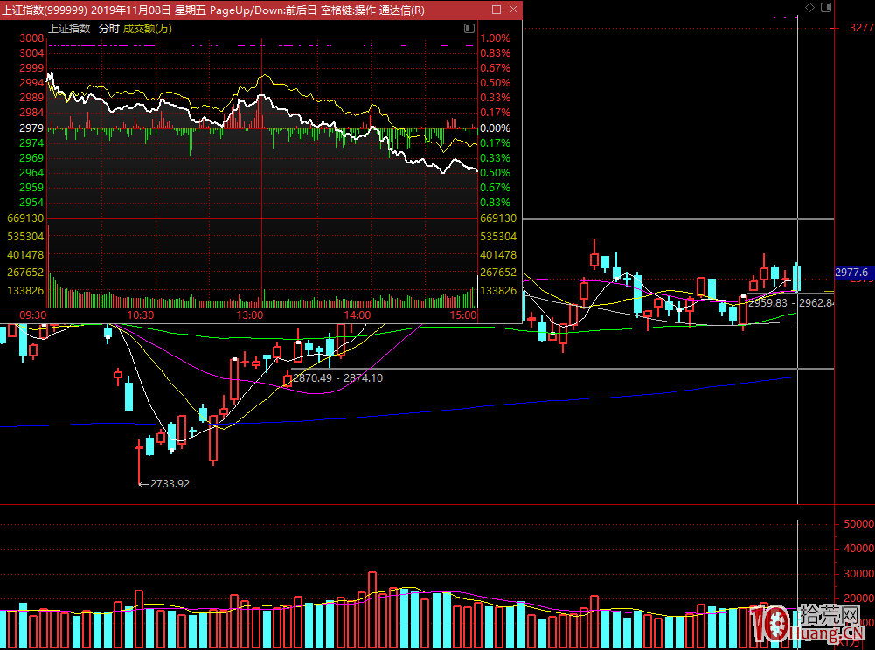The image size is (875, 650).
Task: Click the 10:30 time label
Action: (x=141, y=315)
